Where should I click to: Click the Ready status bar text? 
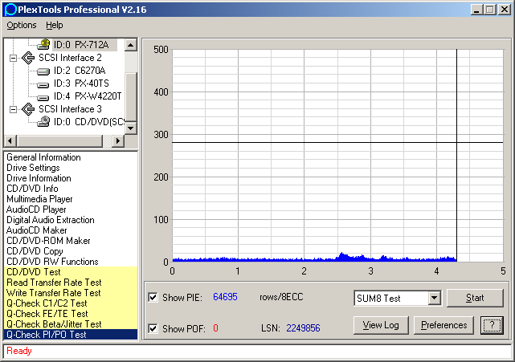coord(19,351)
